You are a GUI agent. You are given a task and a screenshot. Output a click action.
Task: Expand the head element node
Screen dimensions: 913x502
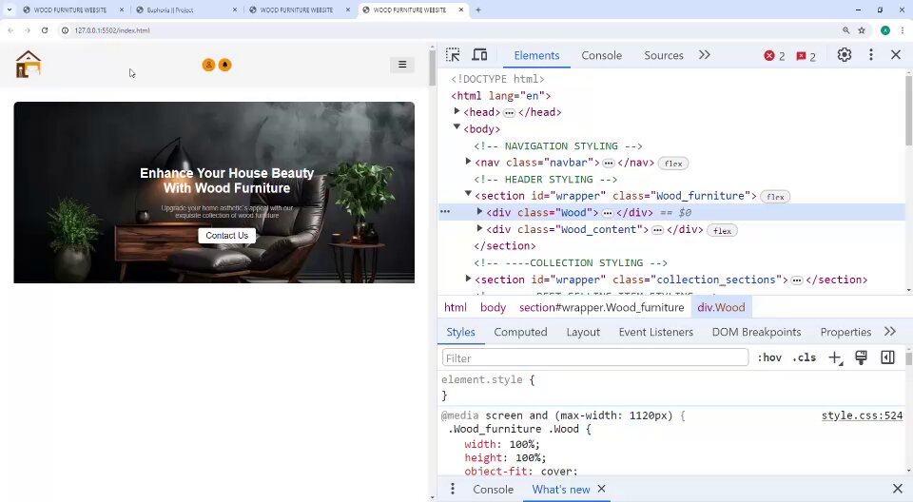point(457,111)
